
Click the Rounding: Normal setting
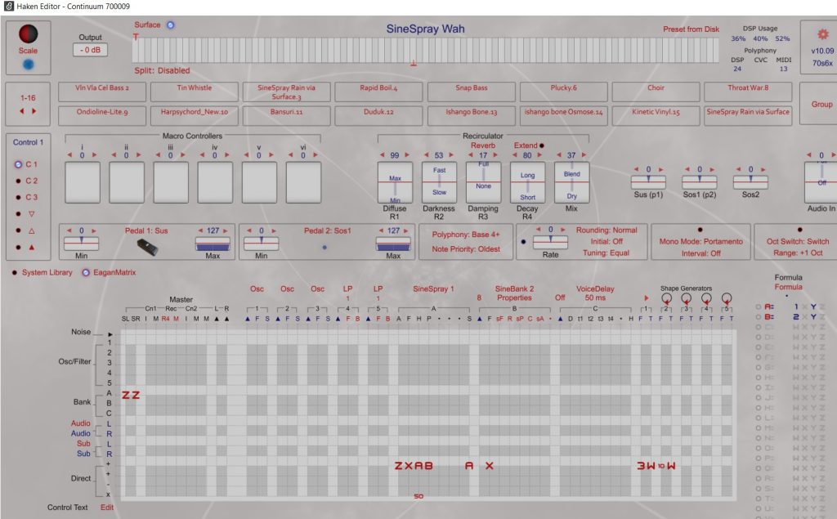(606, 230)
